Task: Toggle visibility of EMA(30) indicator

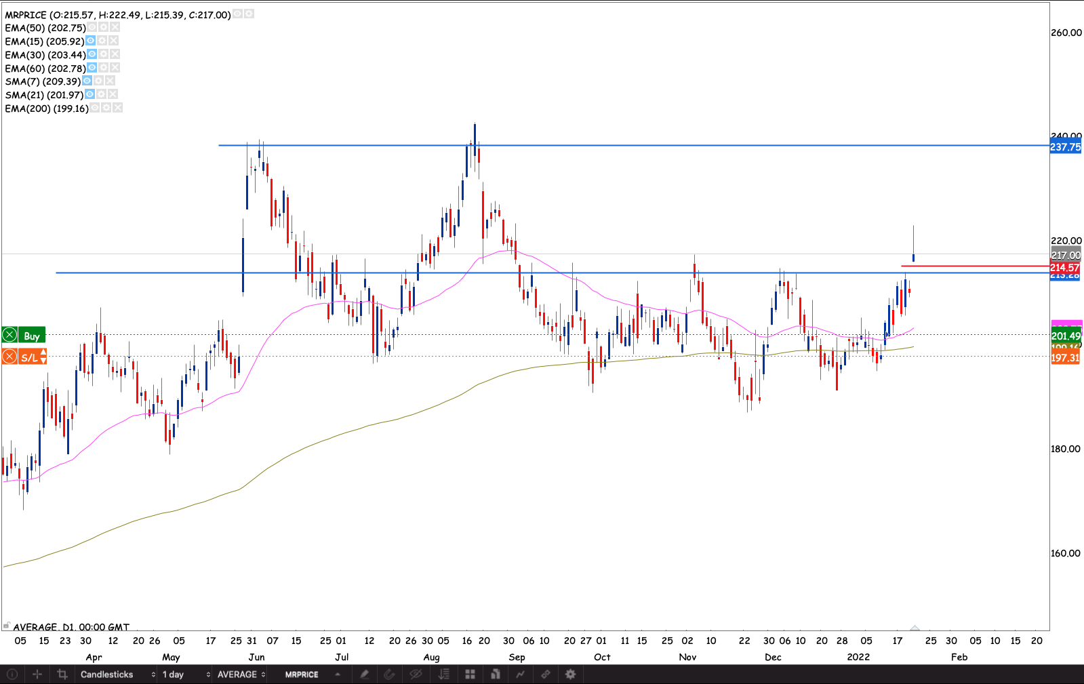Action: point(92,54)
